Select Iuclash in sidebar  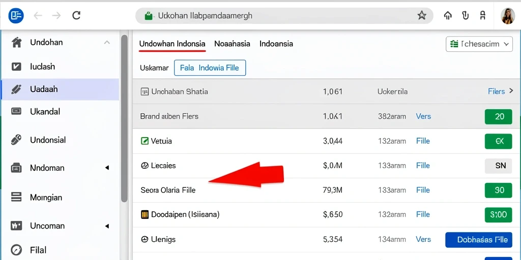tap(43, 67)
